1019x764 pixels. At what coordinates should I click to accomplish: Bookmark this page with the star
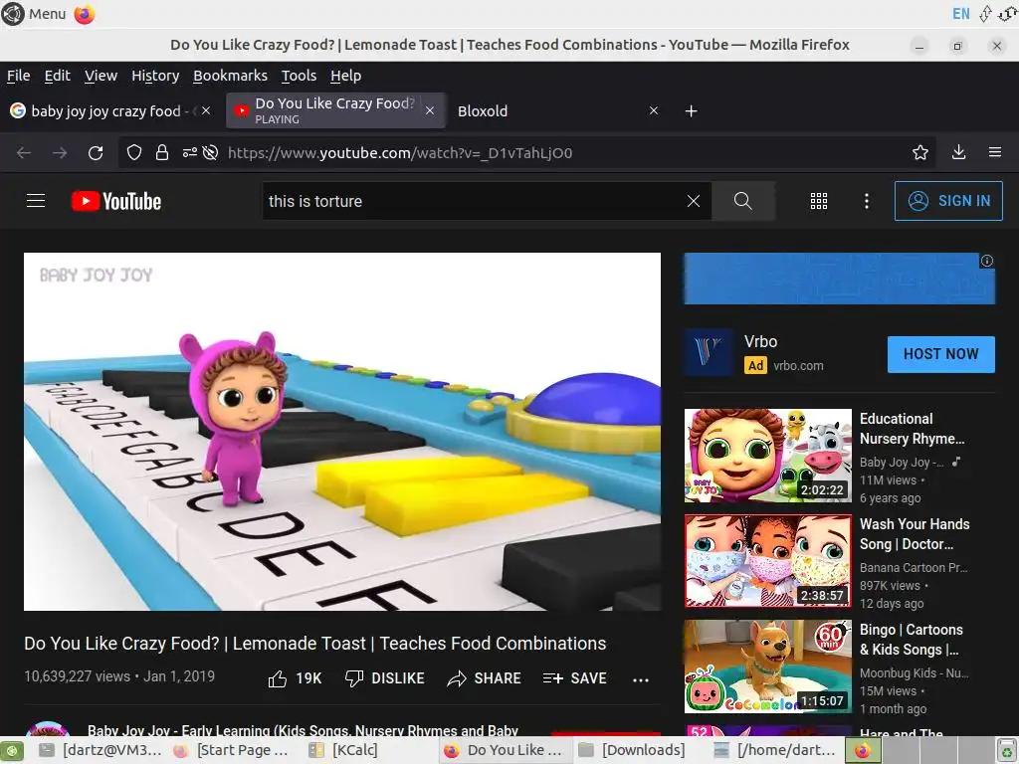click(x=920, y=152)
